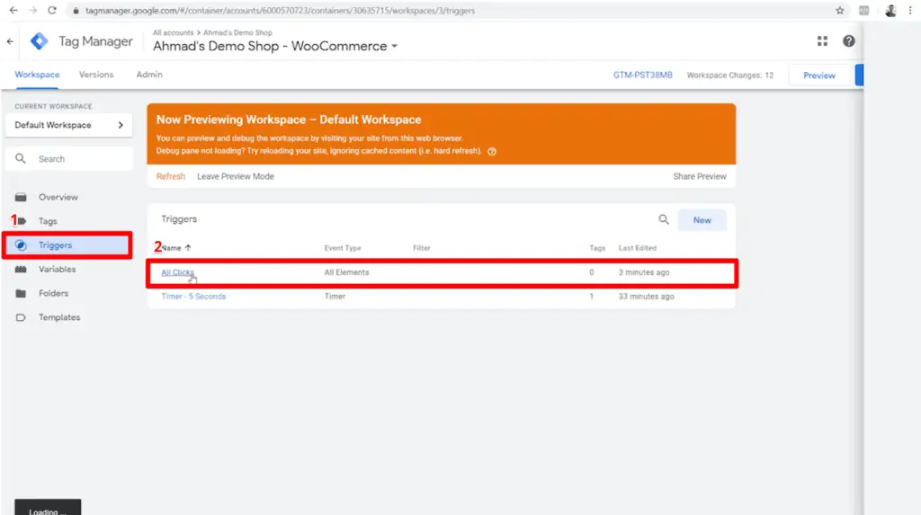
Task: Click the Tag Manager back arrow
Action: pos(10,41)
